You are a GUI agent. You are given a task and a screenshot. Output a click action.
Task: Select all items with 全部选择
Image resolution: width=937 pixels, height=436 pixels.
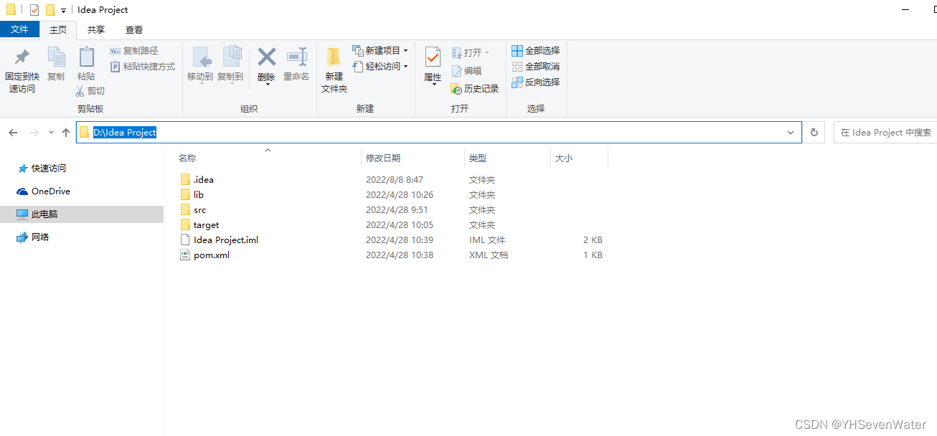tap(535, 50)
